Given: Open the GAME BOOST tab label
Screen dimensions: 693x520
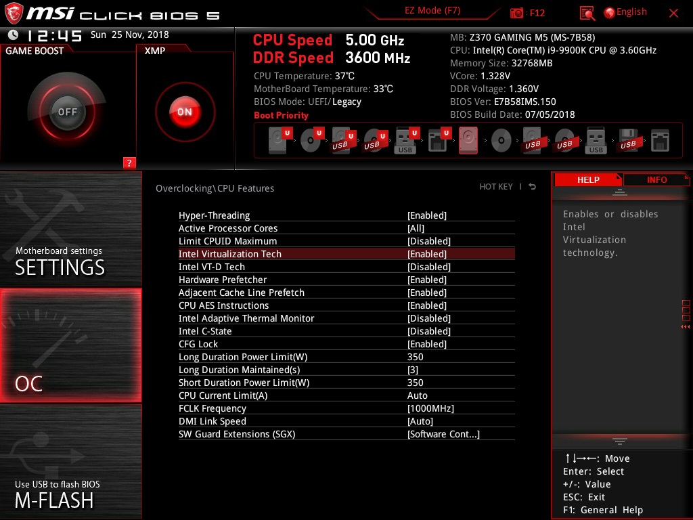Looking at the screenshot, I should tap(35, 51).
